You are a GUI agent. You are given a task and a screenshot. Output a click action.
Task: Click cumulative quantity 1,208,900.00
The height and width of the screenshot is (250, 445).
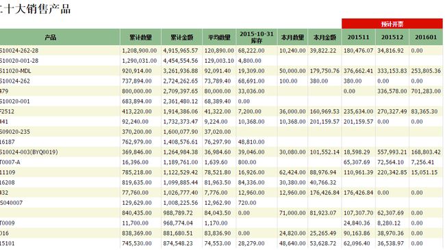point(140,51)
